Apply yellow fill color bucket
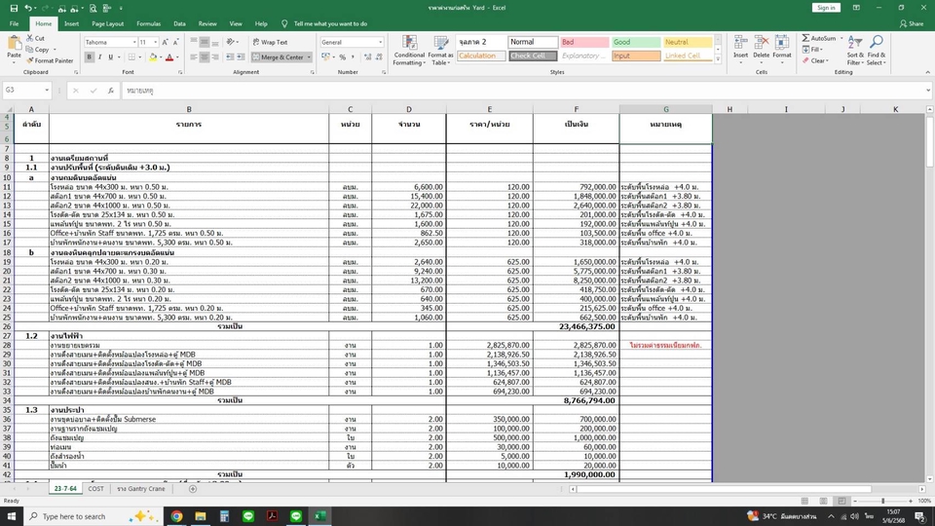Viewport: 935px width, 526px height. (x=153, y=57)
